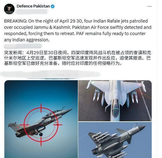Image resolution: width=162 pixels, height=158 pixels.
Task: Open the Rafale jet image with crosshair
Action: coord(41,119)
